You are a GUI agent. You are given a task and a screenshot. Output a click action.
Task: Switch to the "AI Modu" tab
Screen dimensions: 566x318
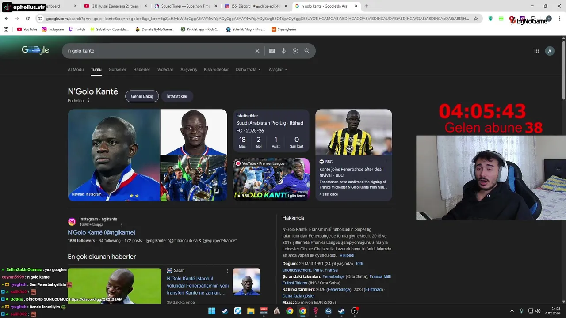tap(76, 70)
